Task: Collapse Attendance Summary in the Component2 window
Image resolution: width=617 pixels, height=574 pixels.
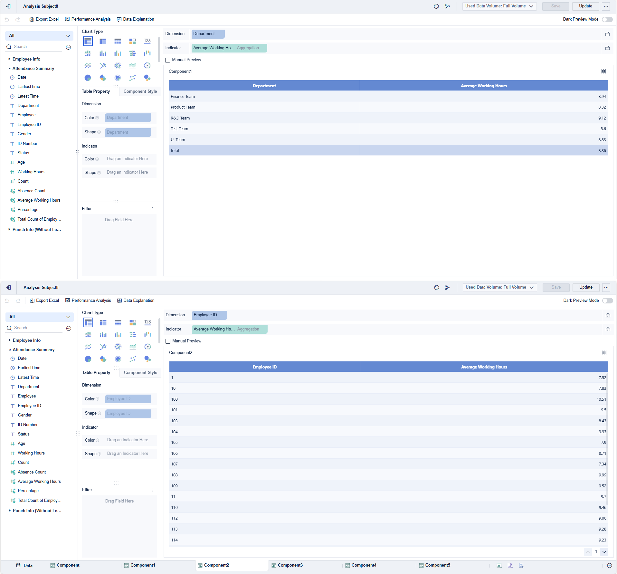Action: click(x=10, y=349)
